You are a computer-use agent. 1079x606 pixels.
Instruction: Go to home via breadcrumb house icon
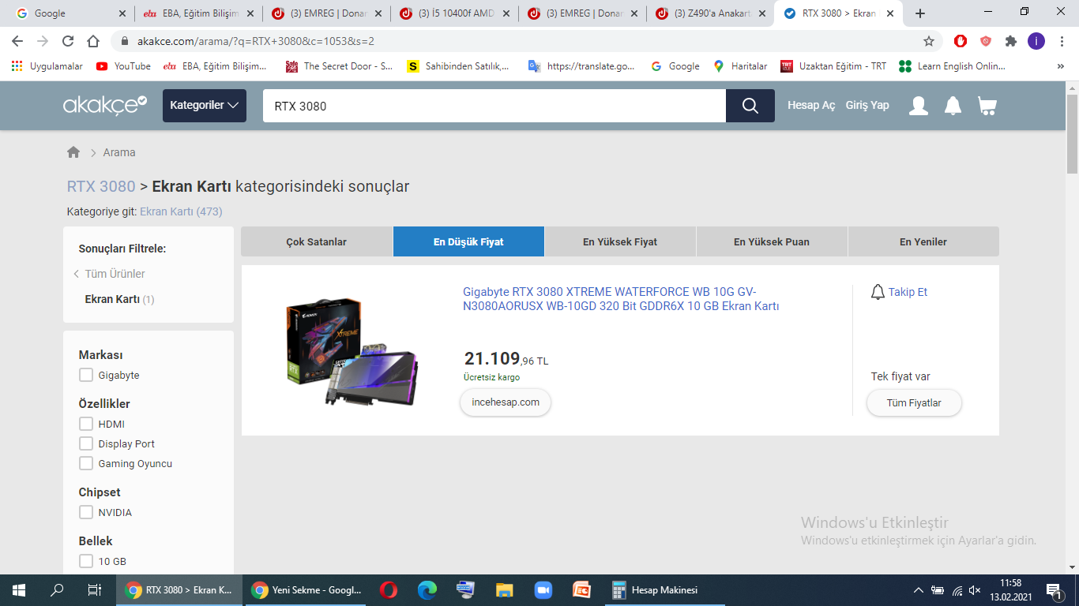(73, 152)
